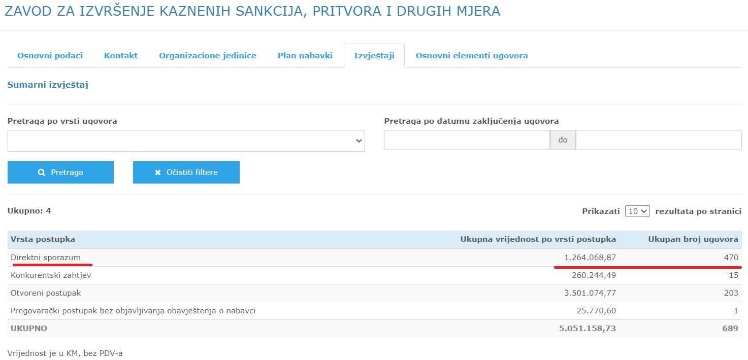Switch to the Kontakt tab
748x360 pixels.
coord(121,56)
